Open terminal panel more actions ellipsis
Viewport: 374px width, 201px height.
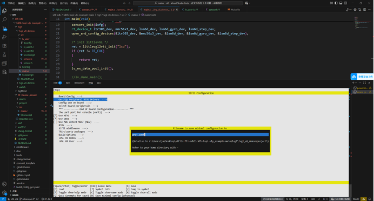[x=360, y=83]
